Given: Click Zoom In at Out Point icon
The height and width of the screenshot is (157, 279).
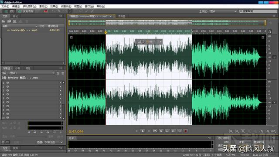Looking at the screenshot, I should (267, 131).
